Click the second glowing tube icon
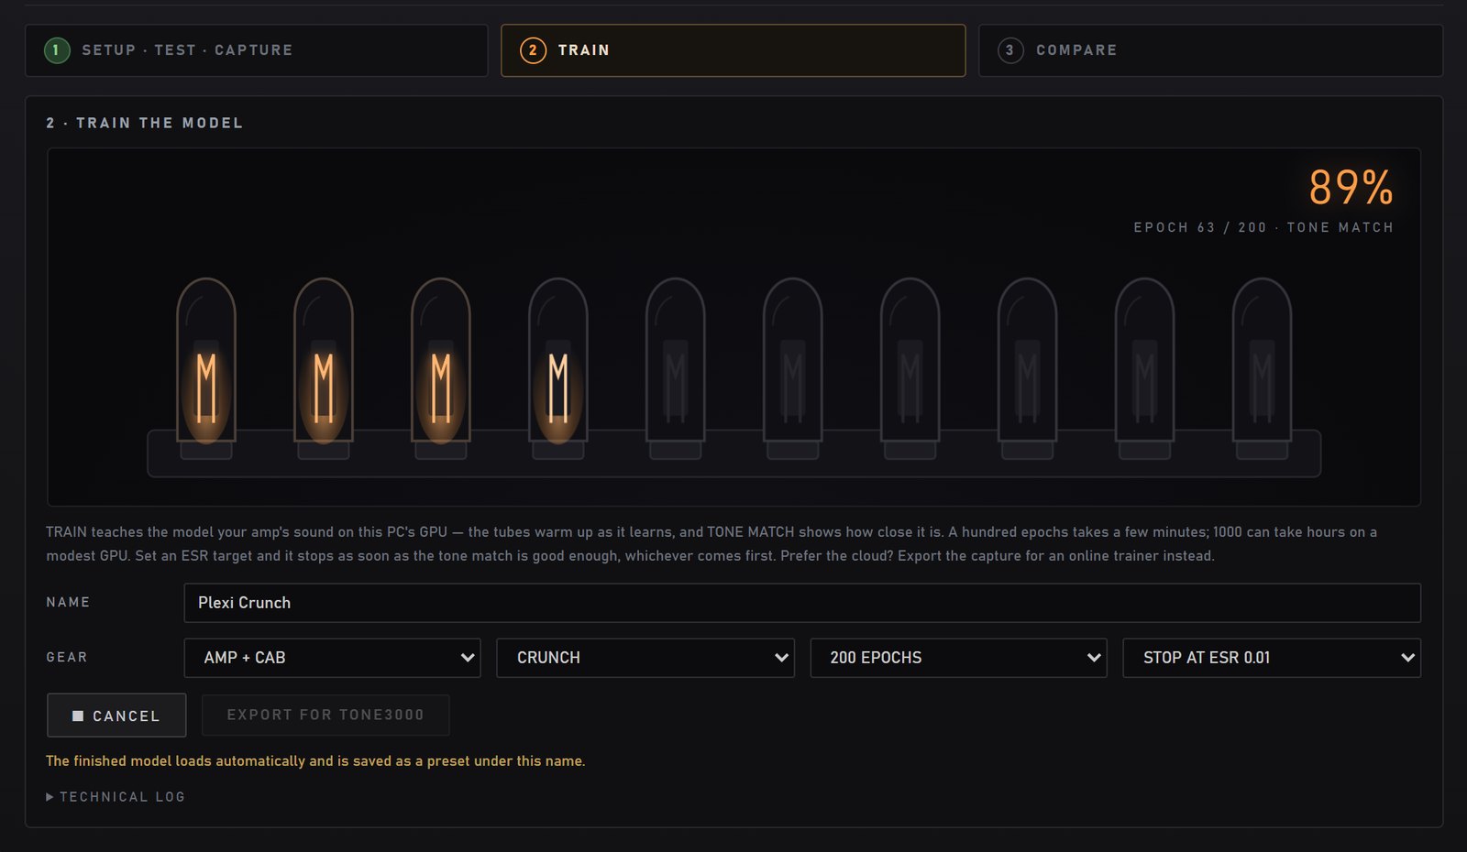This screenshot has height=852, width=1467. click(x=324, y=368)
